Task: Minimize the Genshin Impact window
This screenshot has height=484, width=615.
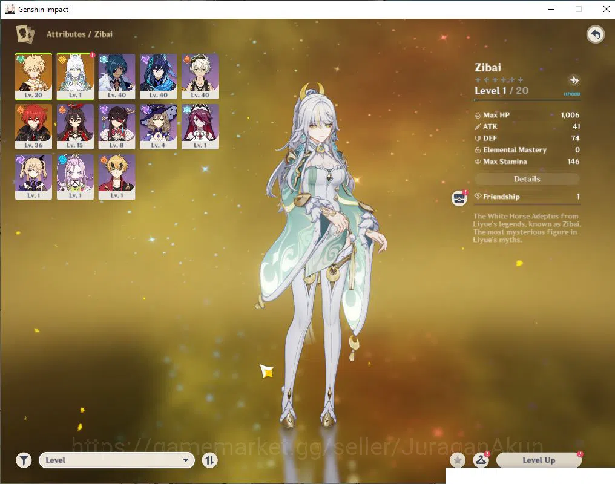Action: 551,9
